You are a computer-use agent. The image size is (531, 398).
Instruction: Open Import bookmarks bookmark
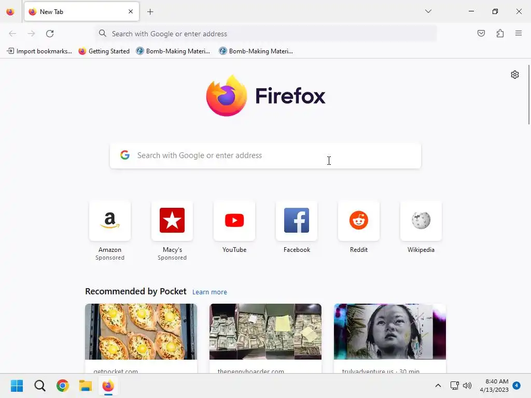[x=39, y=51]
